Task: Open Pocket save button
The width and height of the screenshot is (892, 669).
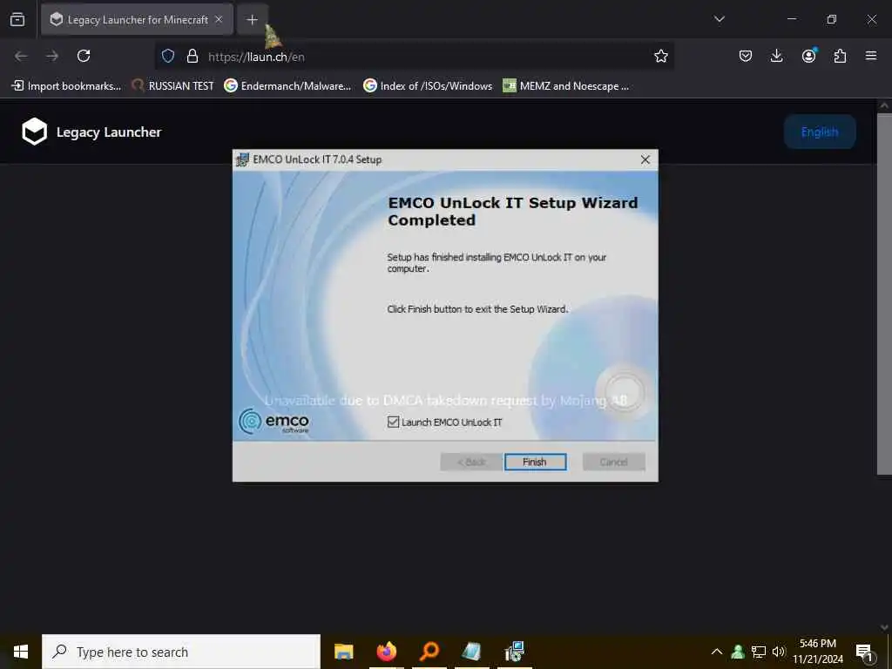Action: pyautogui.click(x=746, y=56)
